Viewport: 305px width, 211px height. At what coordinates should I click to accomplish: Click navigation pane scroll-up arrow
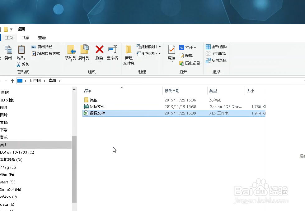(74, 89)
